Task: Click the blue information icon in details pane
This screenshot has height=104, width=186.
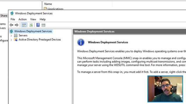Action: click(81, 42)
